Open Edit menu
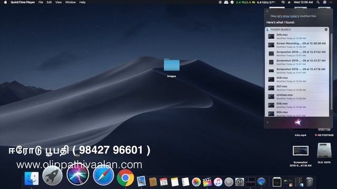Image resolution: width=337 pixels, height=189 pixels. point(49,2)
